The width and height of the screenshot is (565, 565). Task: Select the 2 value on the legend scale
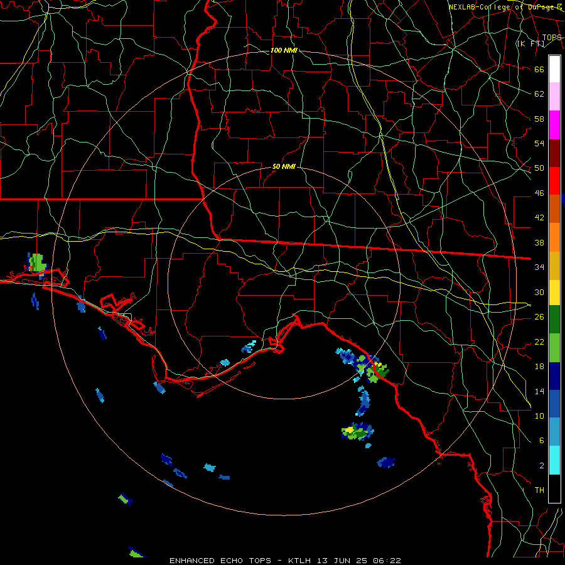[x=541, y=466]
